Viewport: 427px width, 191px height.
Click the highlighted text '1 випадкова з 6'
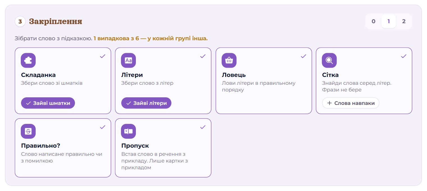tap(116, 38)
